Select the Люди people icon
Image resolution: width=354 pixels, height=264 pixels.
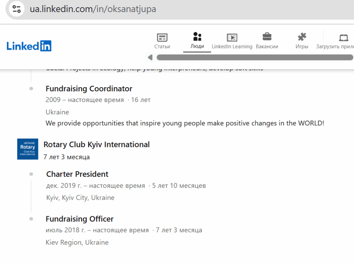[197, 37]
